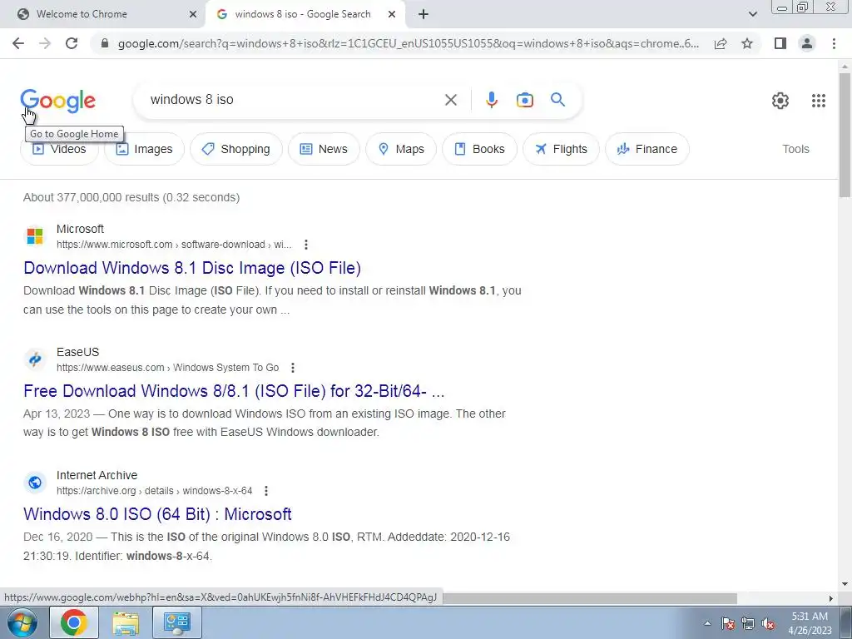Click the microsoft.com URL breadcrumb
The image size is (852, 639).
174,245
